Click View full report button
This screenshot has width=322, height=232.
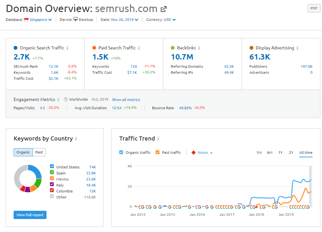point(30,215)
